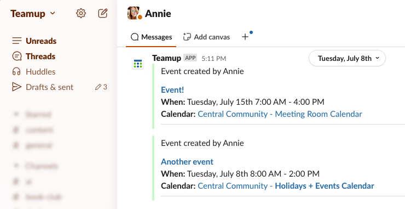The width and height of the screenshot is (405, 209).
Task: Click the Annie conversation name in header
Action: pos(158,14)
